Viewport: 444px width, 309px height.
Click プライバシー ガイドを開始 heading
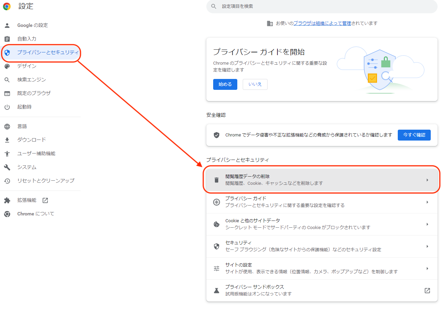[259, 52]
